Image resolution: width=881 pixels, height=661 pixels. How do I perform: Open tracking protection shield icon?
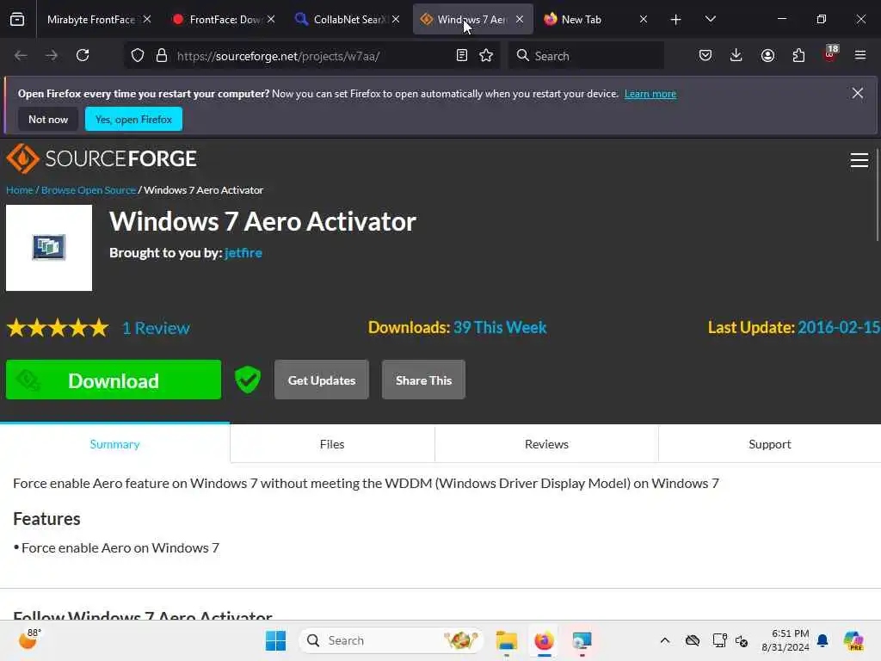pos(138,56)
